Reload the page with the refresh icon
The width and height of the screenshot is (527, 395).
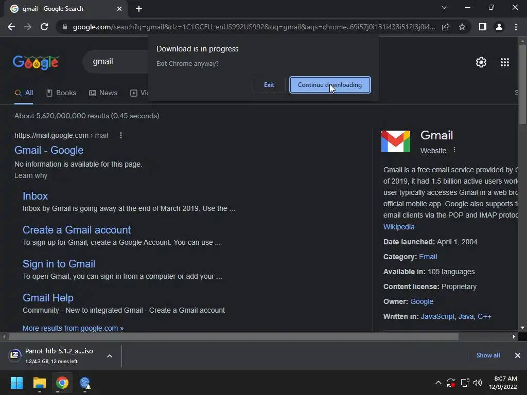tap(44, 27)
